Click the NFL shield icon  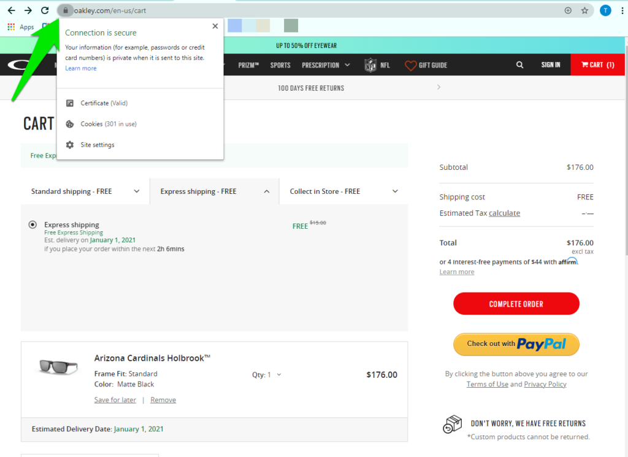[x=370, y=65]
